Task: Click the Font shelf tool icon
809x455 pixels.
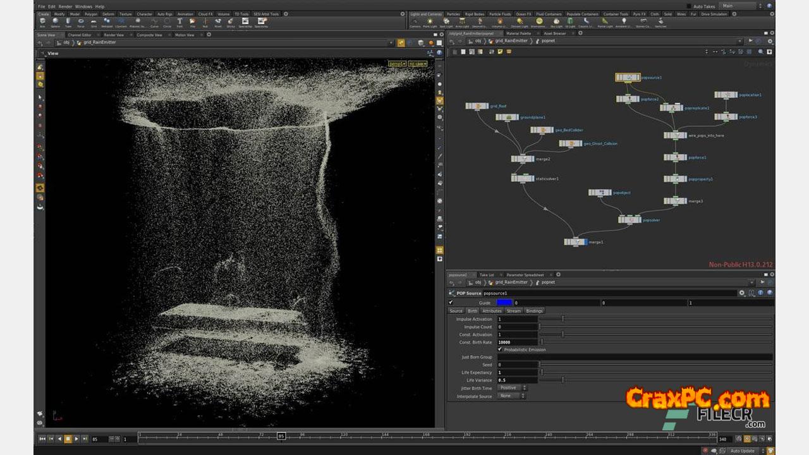Action: click(x=179, y=22)
